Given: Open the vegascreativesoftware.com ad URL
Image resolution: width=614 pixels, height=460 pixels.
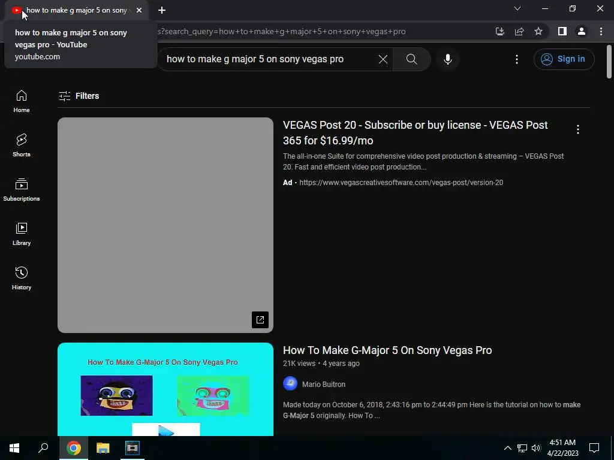Looking at the screenshot, I should coord(401,183).
